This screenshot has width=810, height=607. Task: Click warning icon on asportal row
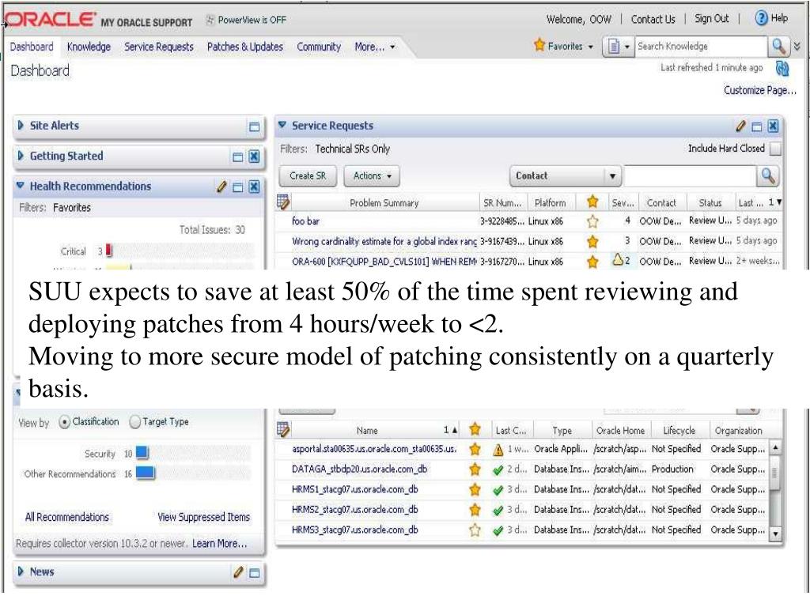(498, 450)
